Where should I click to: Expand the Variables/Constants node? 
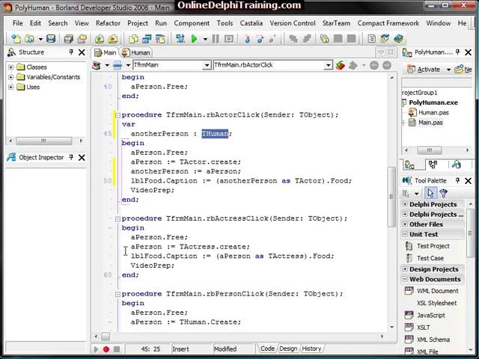click(11, 77)
